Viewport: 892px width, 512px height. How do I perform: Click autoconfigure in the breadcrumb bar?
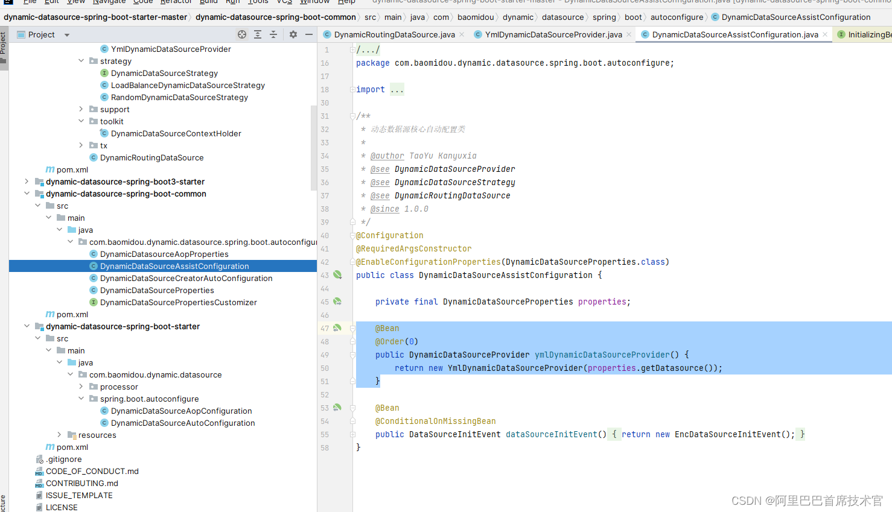pos(677,17)
